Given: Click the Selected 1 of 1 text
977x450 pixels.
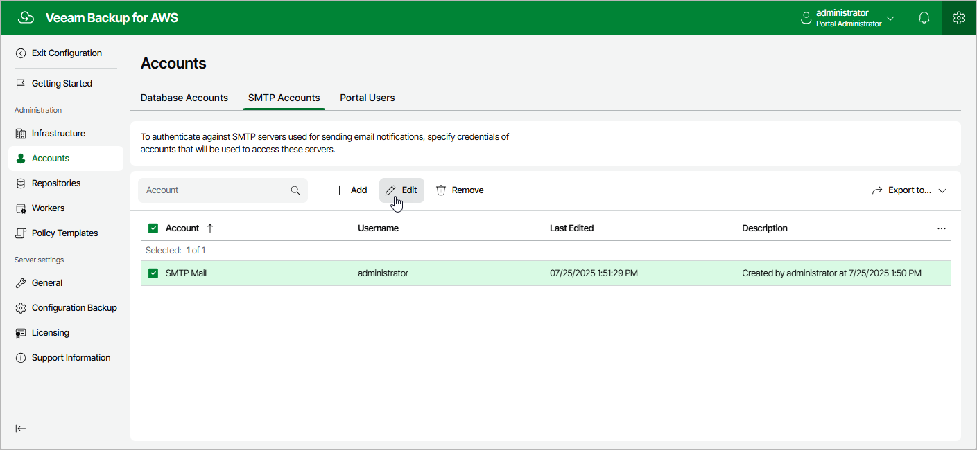Looking at the screenshot, I should (175, 251).
